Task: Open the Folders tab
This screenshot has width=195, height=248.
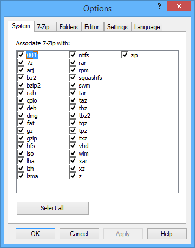Action: click(69, 27)
